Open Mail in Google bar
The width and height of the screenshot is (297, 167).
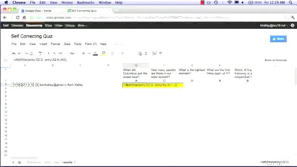pyautogui.click(x=6, y=26)
